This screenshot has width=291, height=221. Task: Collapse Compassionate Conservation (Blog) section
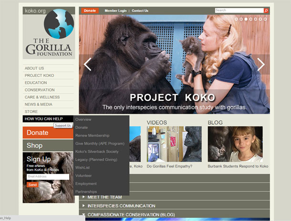(x=125, y=214)
